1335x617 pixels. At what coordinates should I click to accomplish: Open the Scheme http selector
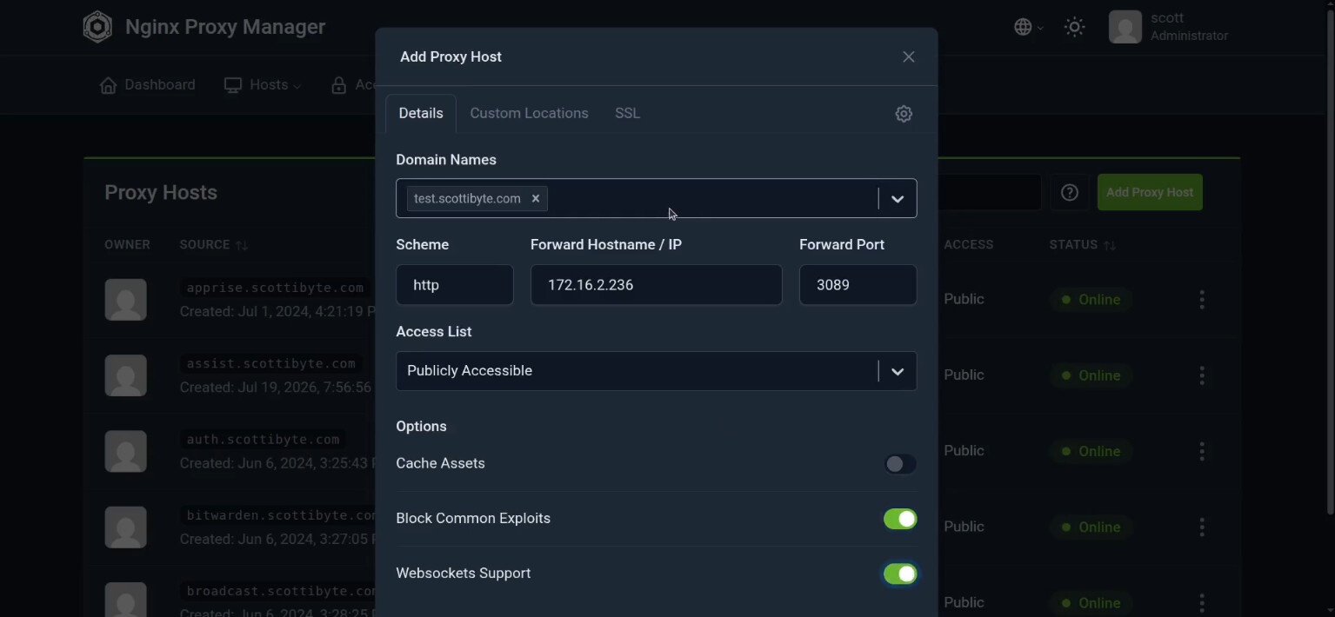pyautogui.click(x=455, y=285)
